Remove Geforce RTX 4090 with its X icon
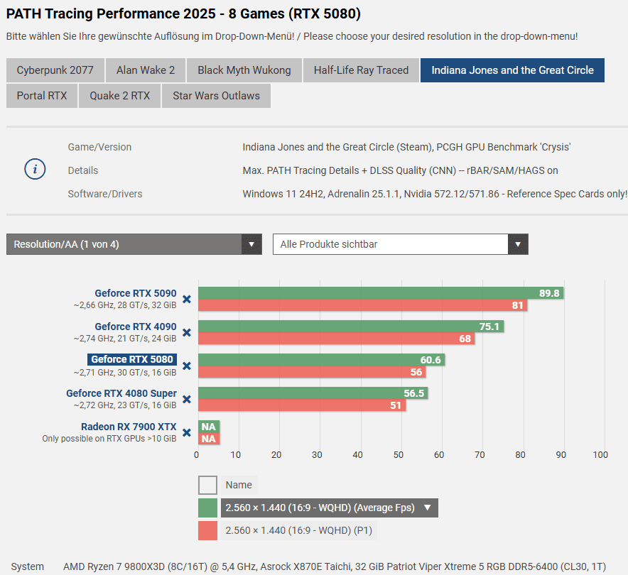This screenshot has height=575, width=628. point(187,332)
